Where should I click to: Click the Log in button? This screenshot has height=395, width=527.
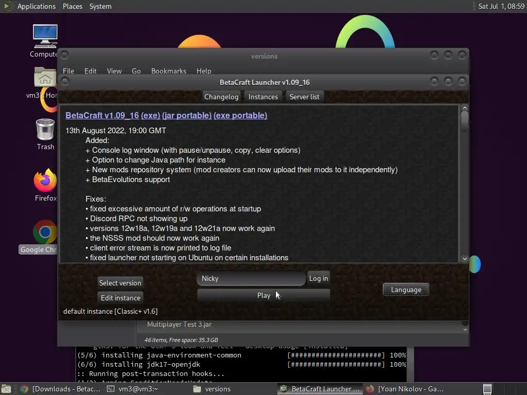pyautogui.click(x=318, y=278)
